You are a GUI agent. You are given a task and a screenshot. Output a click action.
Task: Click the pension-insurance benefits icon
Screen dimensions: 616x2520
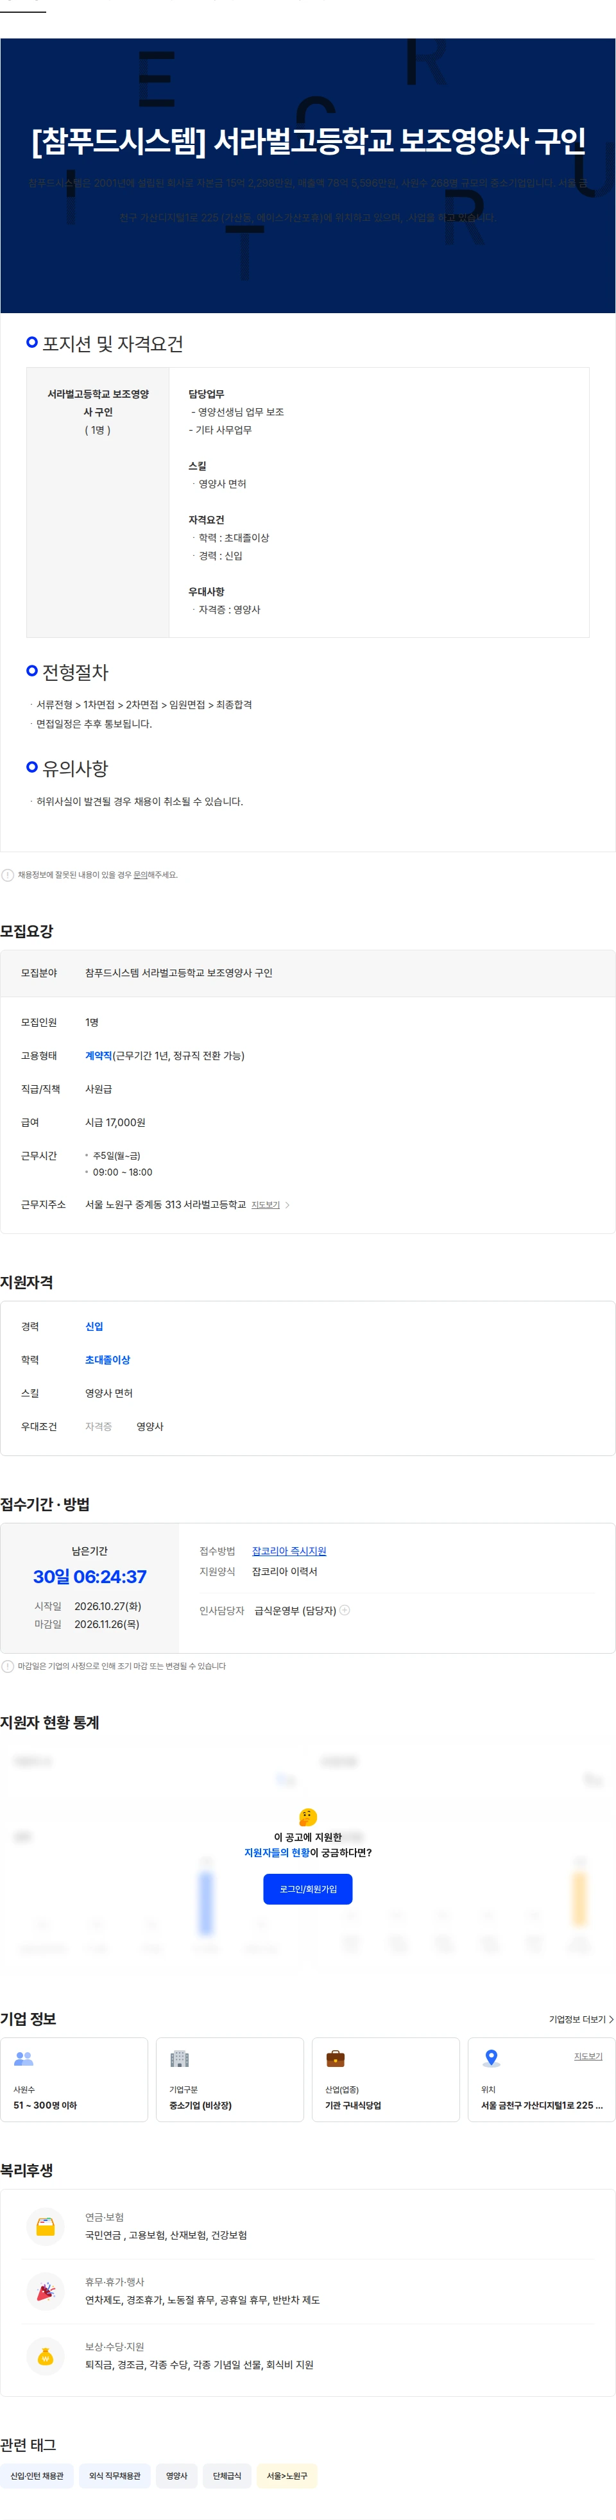click(x=45, y=2225)
